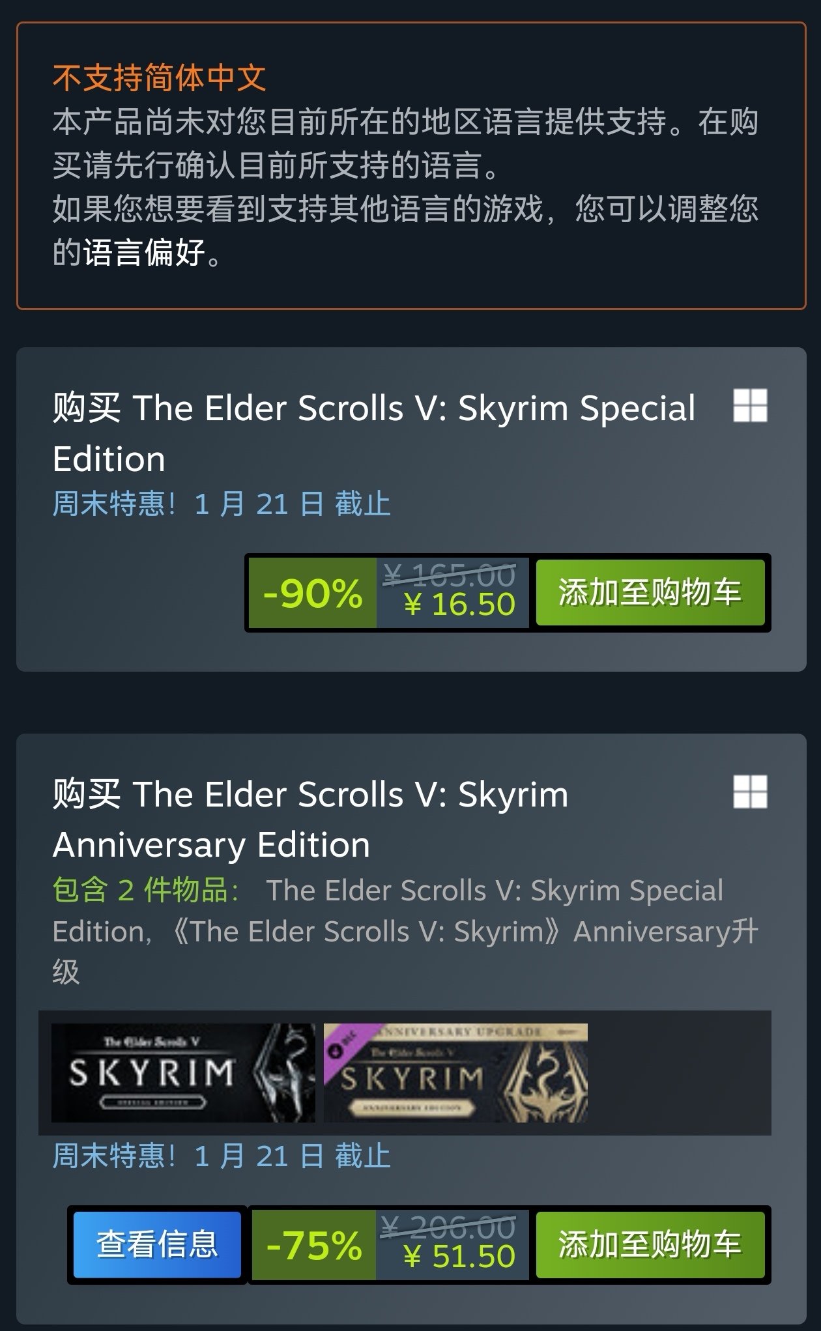Image resolution: width=821 pixels, height=1331 pixels.
Task: Add Skyrim Anniversary Edition to cart
Action: [650, 1245]
